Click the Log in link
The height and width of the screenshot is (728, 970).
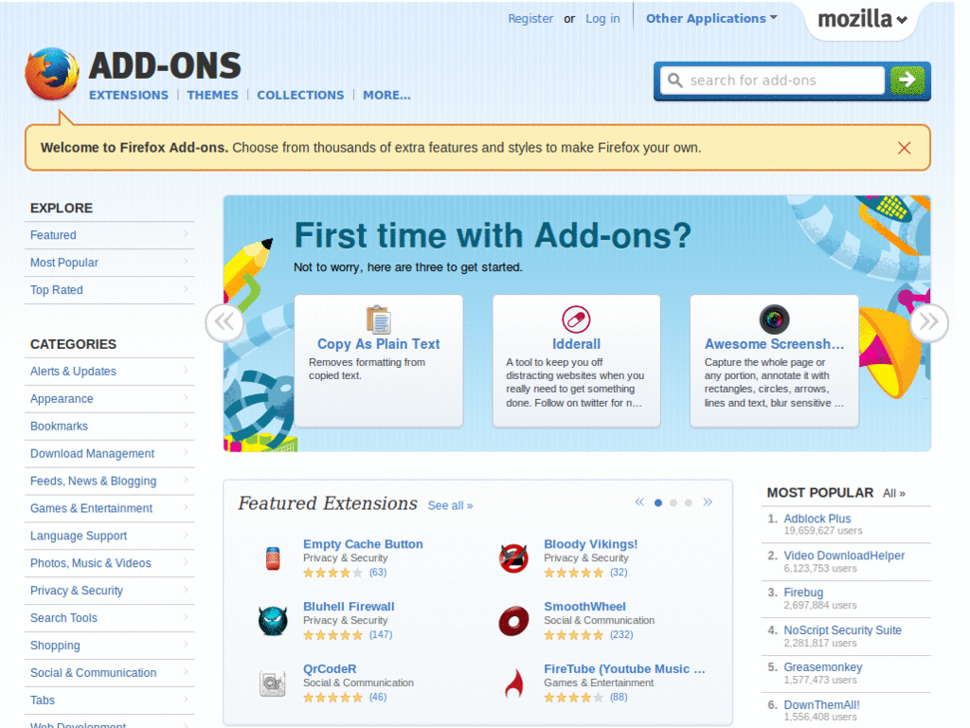602,19
